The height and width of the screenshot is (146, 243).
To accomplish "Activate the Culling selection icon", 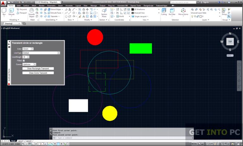I will click(164, 11).
